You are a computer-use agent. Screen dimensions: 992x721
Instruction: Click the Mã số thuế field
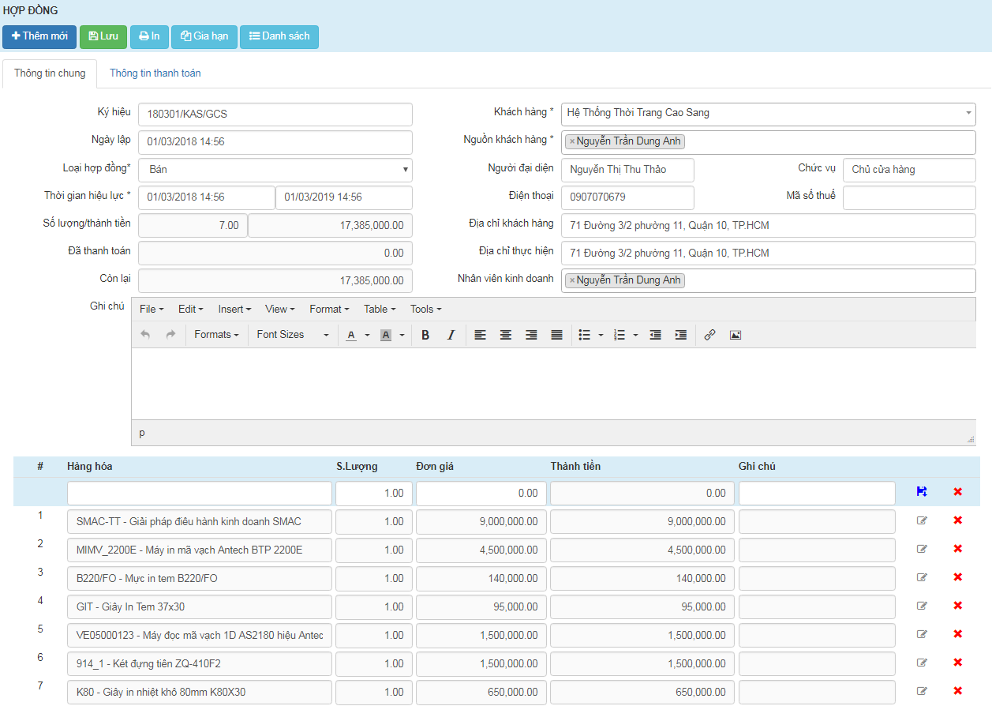pos(909,197)
